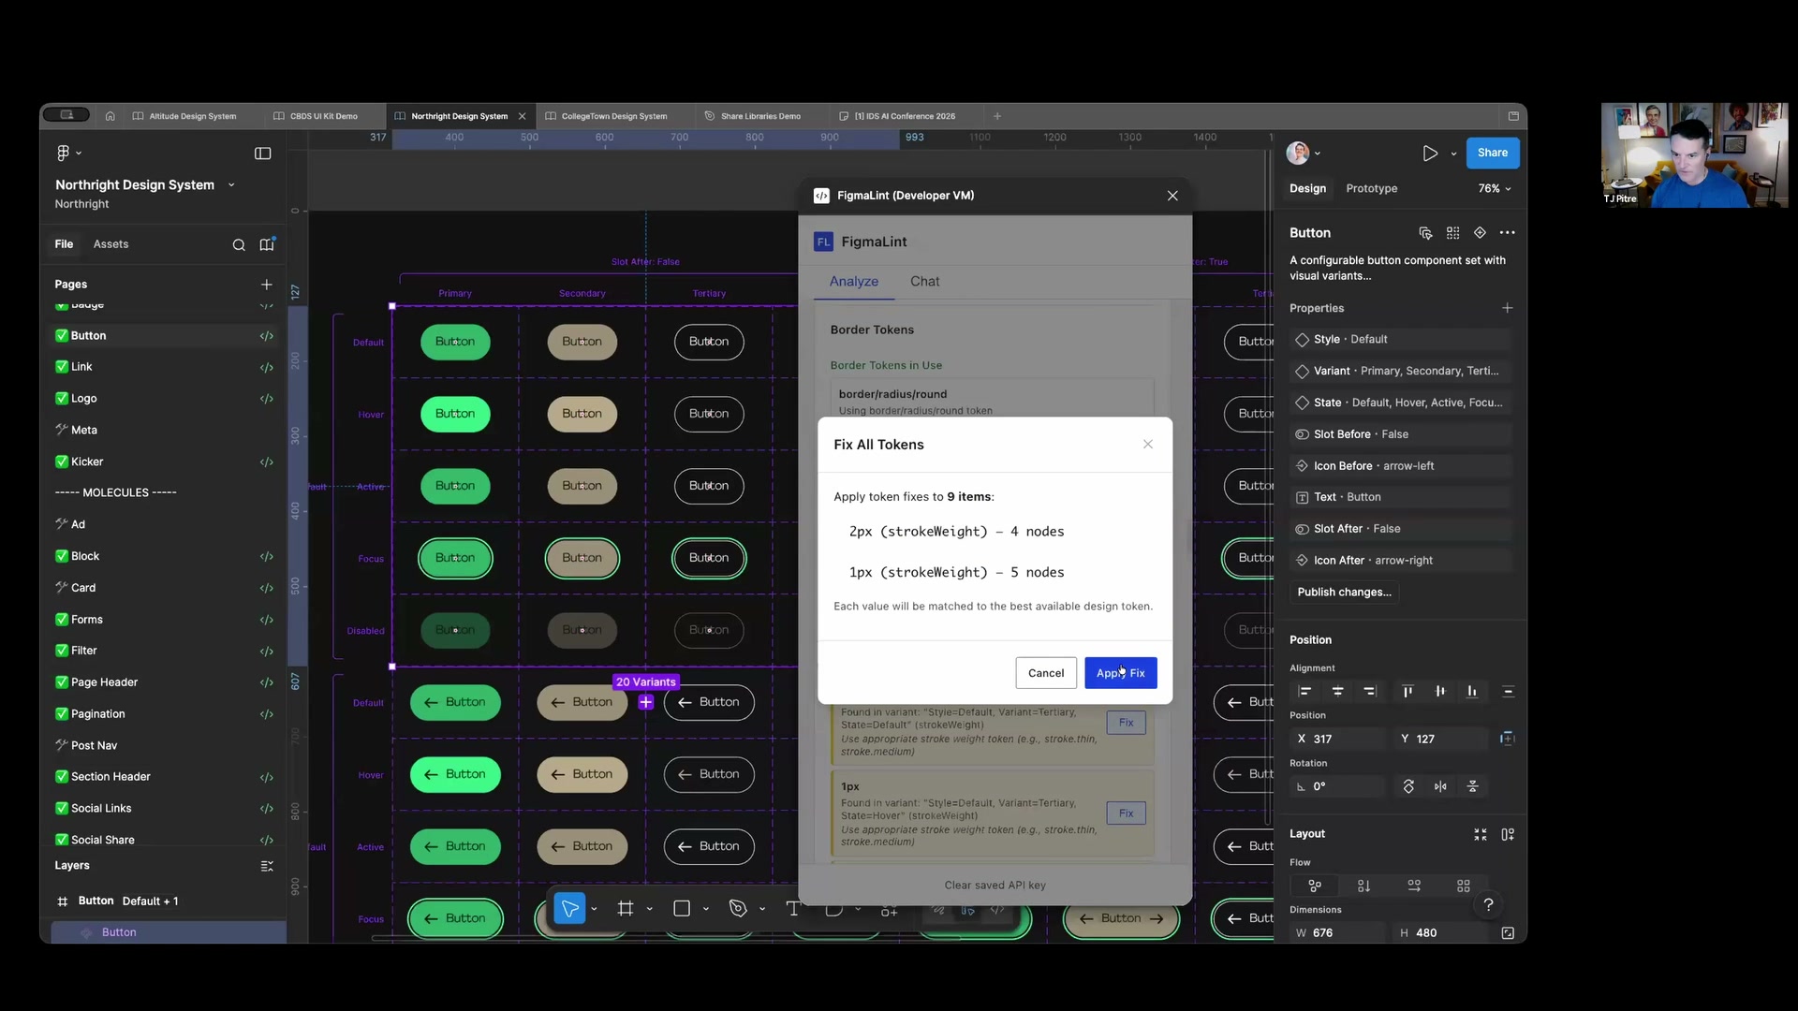Open the component overflow menu icon
The image size is (1798, 1011).
[1507, 233]
